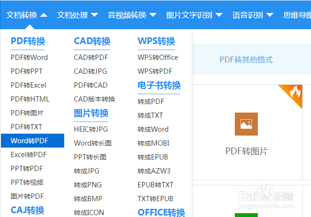Screen dimensions: 311x217
Task: Open Word转长图 converter
Action: pyautogui.click(x=92, y=143)
